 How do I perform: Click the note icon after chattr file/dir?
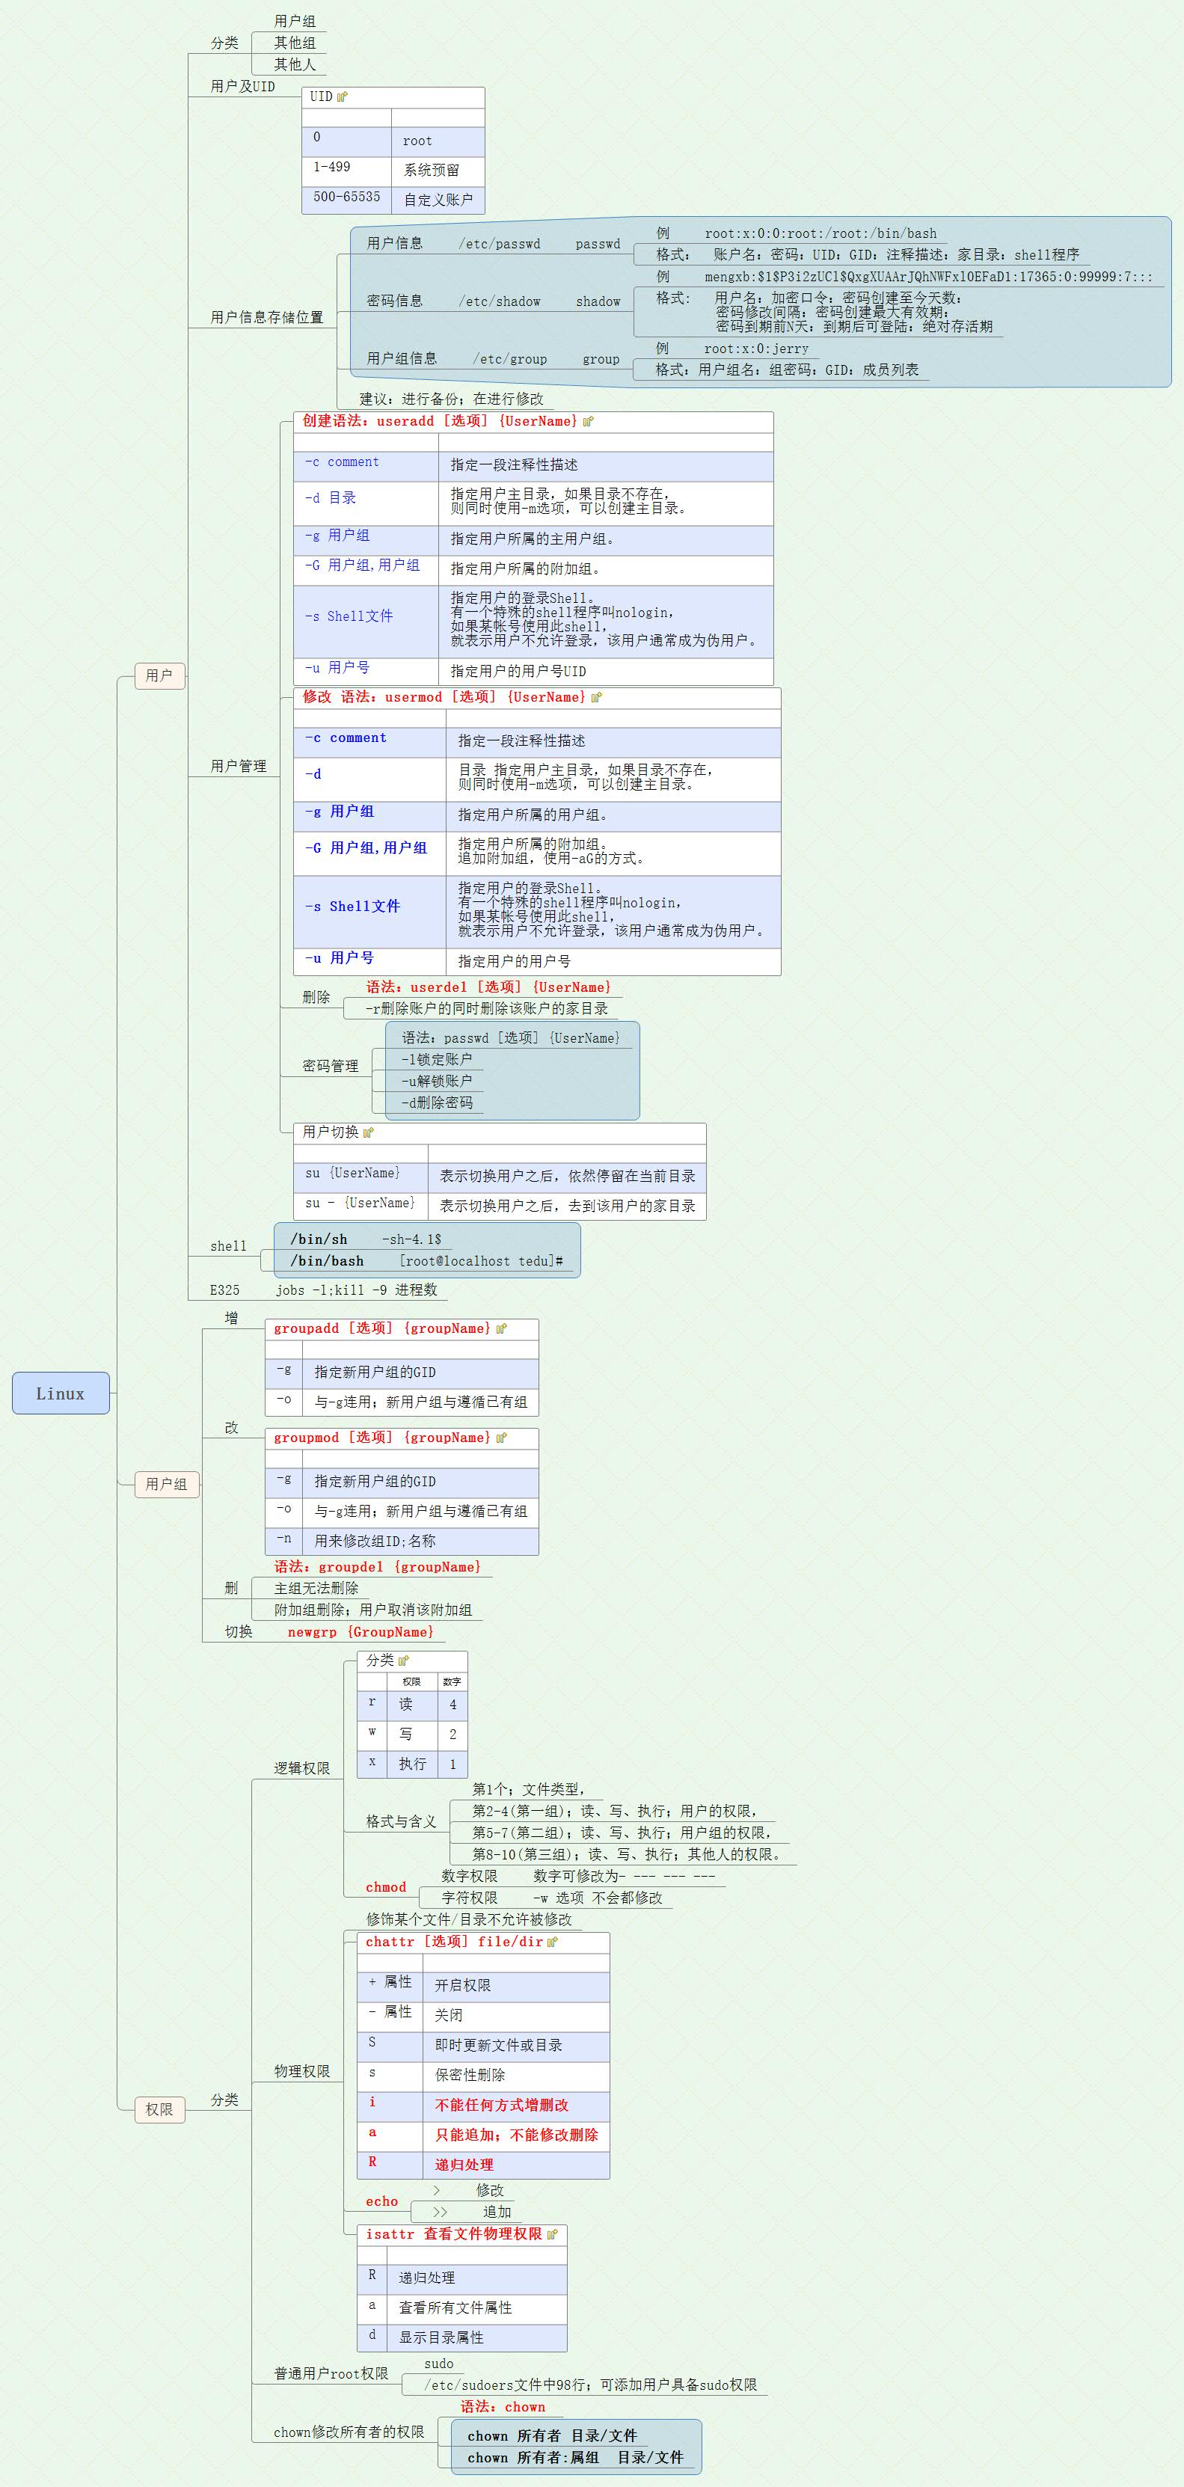click(x=553, y=1942)
